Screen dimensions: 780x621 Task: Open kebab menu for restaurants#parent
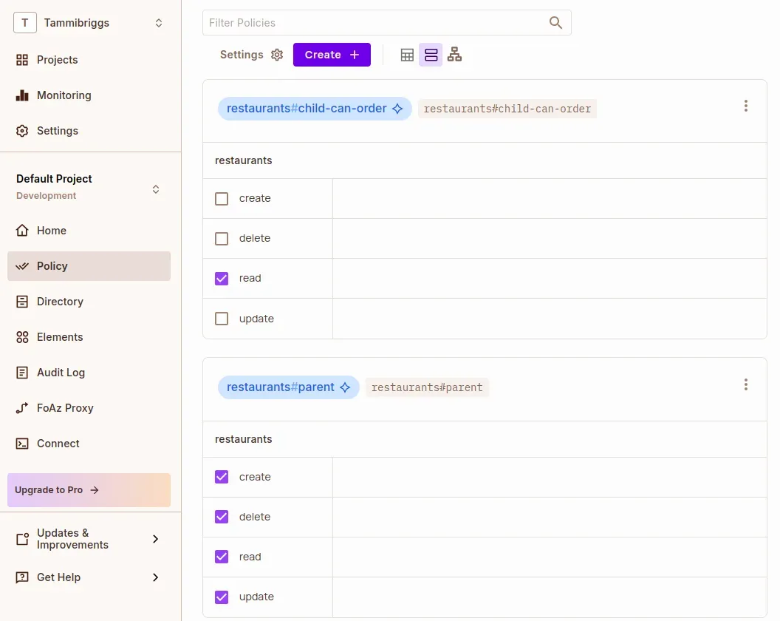[x=746, y=384]
